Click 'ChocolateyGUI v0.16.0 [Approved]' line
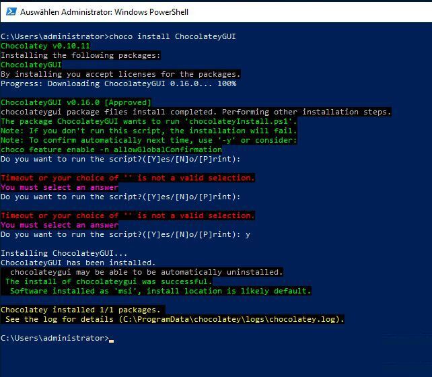 coord(76,102)
